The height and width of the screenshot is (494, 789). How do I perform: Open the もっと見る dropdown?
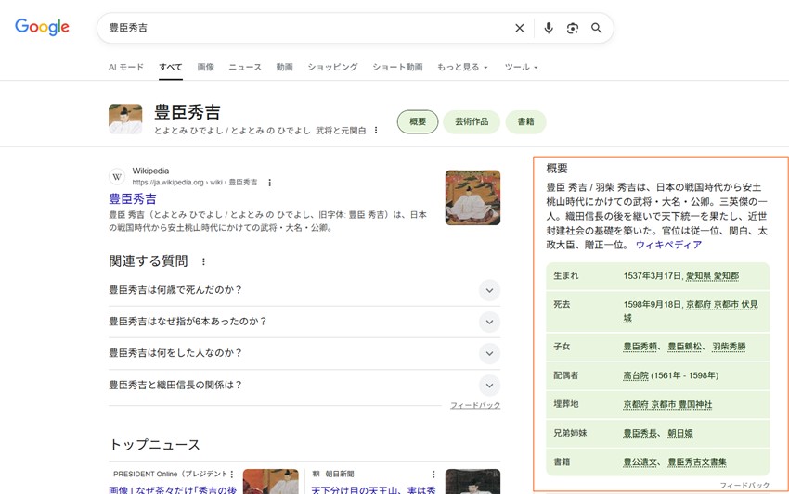click(x=462, y=67)
